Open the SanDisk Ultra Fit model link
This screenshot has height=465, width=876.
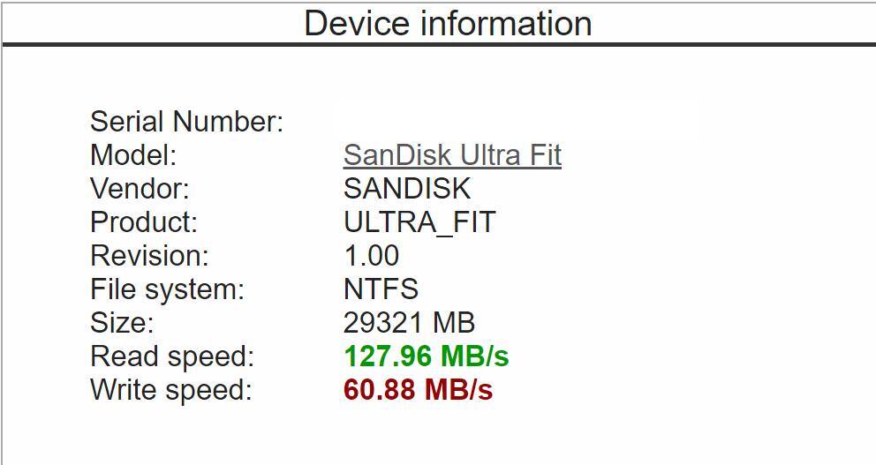tap(452, 155)
